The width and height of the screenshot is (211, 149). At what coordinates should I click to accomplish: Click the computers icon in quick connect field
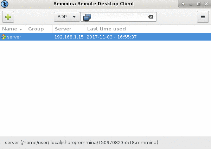87,17
